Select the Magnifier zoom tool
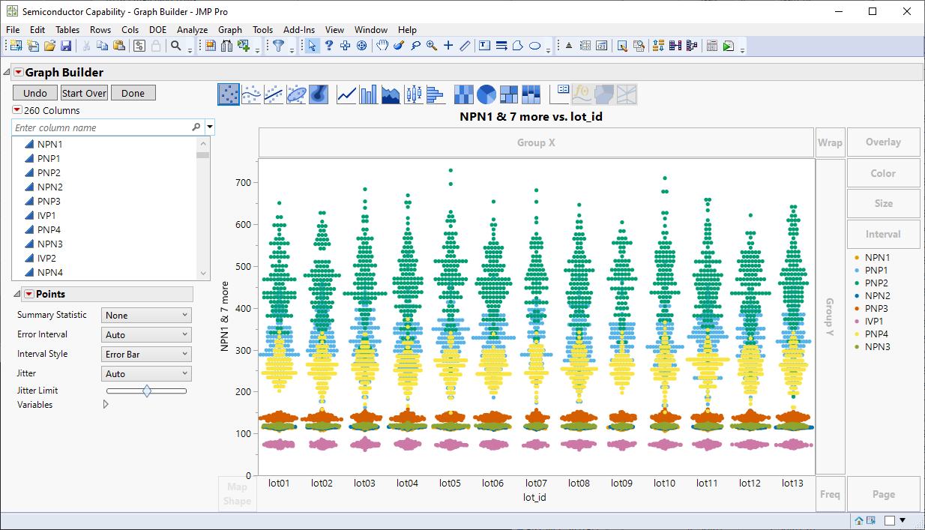The image size is (925, 530). click(x=432, y=46)
